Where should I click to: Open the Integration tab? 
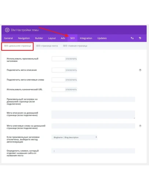[x=86, y=38]
